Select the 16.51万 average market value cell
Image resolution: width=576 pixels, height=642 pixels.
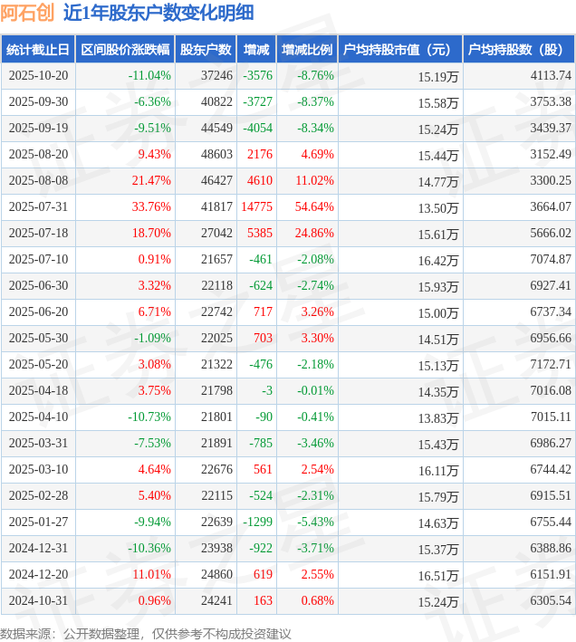(438, 575)
